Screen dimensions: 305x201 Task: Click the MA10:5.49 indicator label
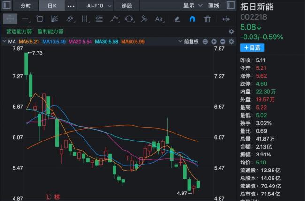[x=54, y=41]
